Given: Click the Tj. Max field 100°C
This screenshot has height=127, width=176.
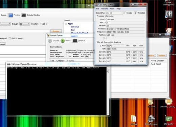Looking at the screenshot, I should 115,46.
